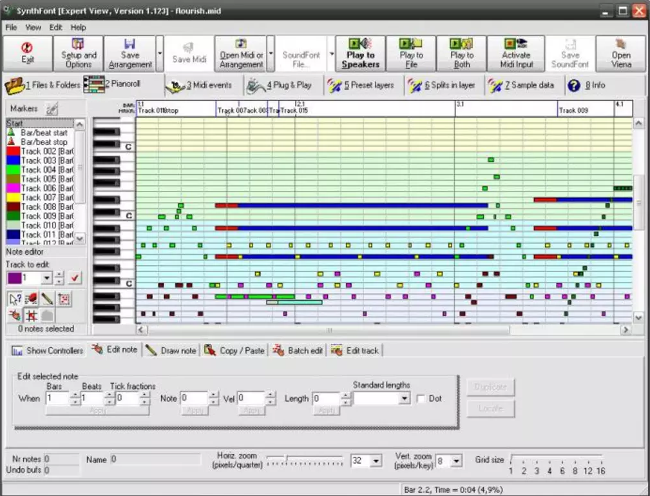Click the Play to Speakers button

(360, 54)
